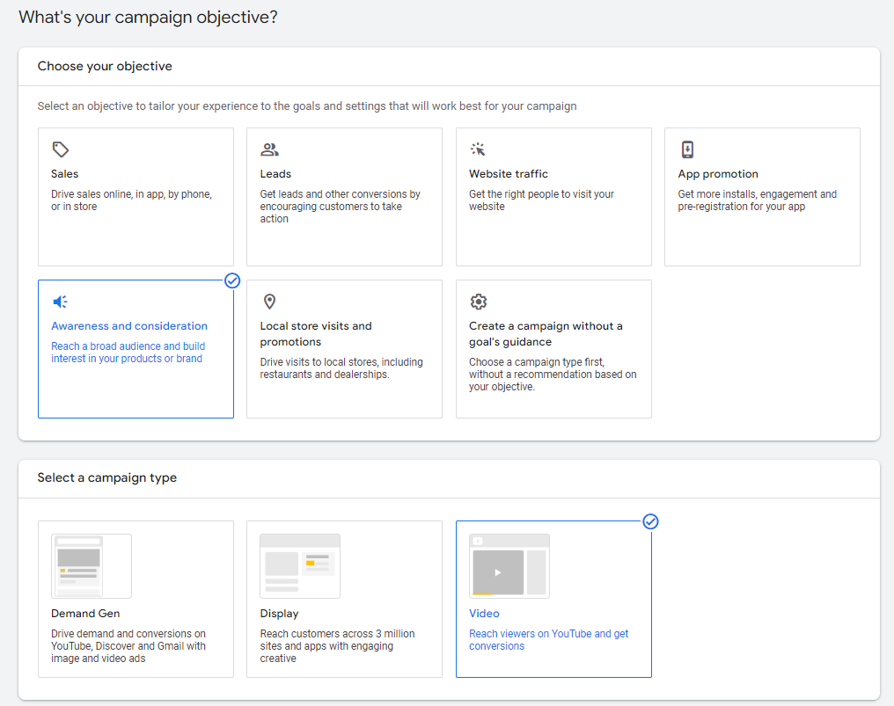
Task: Click the Awareness megaphone icon
Action: (60, 302)
